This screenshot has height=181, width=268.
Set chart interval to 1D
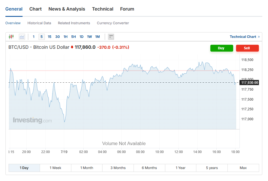(82, 37)
